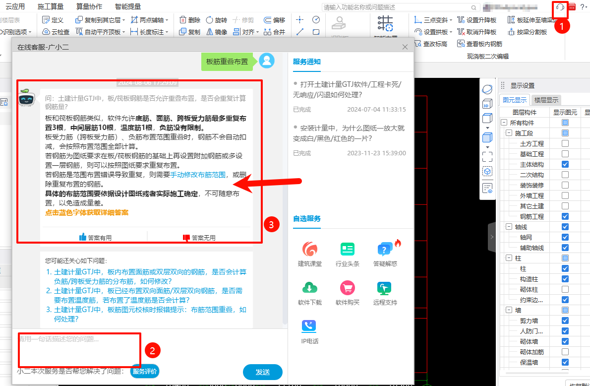590x386 pixels.
Task: Open 建筑课堂 service icon
Action: (x=310, y=254)
